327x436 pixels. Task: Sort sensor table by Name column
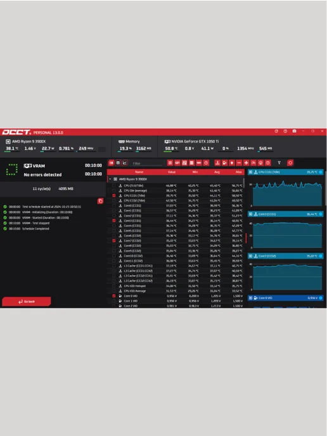click(x=139, y=172)
